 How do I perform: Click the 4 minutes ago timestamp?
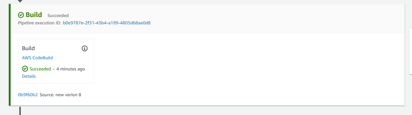70,69
